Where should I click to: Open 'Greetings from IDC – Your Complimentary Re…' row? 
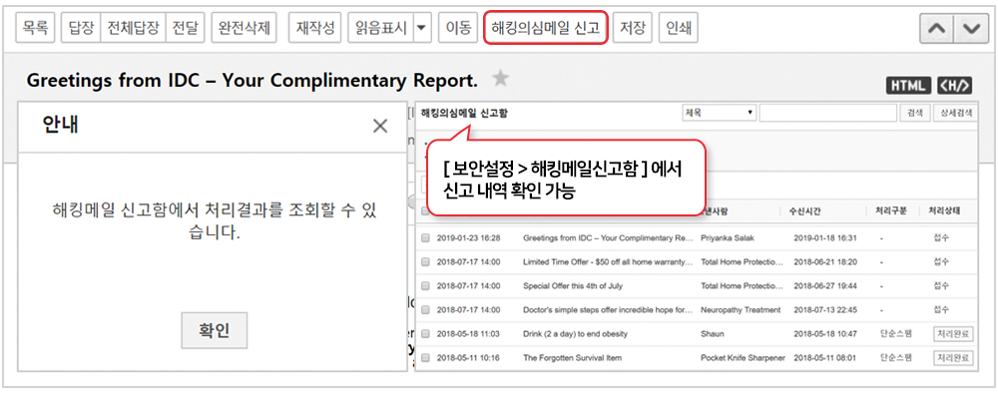(608, 238)
